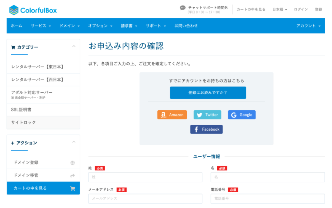Click the ログイン link at the top
Image resolution: width=332 pixels, height=208 pixels.
[301, 9]
